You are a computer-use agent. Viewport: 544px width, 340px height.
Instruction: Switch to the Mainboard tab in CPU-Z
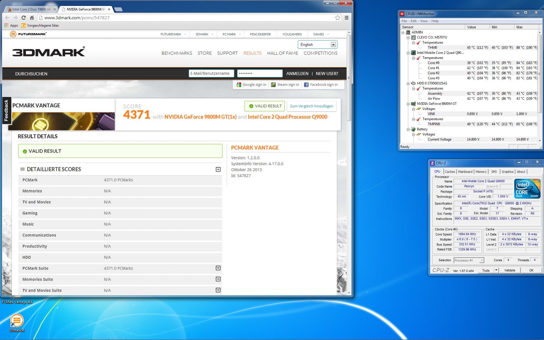pyautogui.click(x=465, y=172)
